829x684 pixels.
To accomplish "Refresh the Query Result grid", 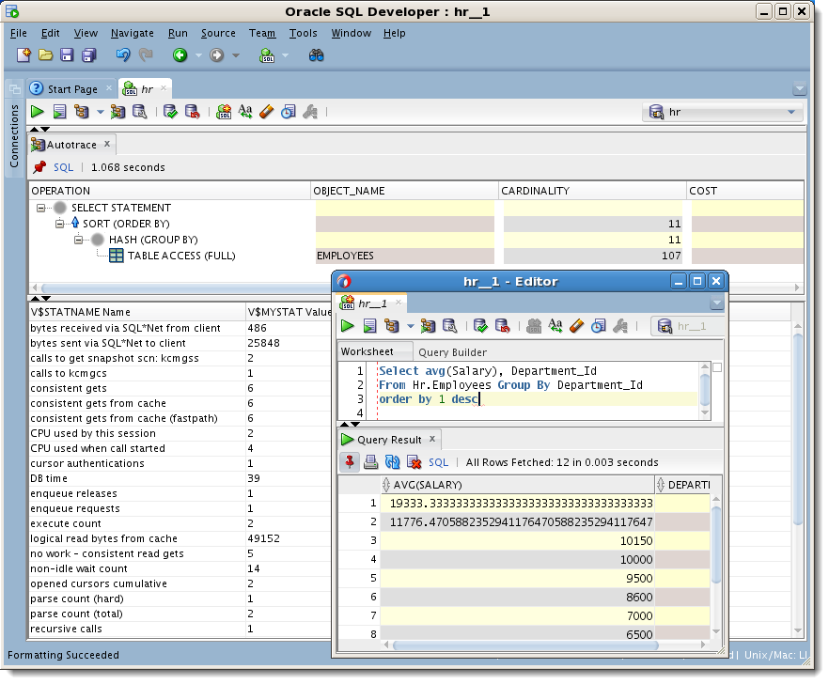I will (x=392, y=462).
